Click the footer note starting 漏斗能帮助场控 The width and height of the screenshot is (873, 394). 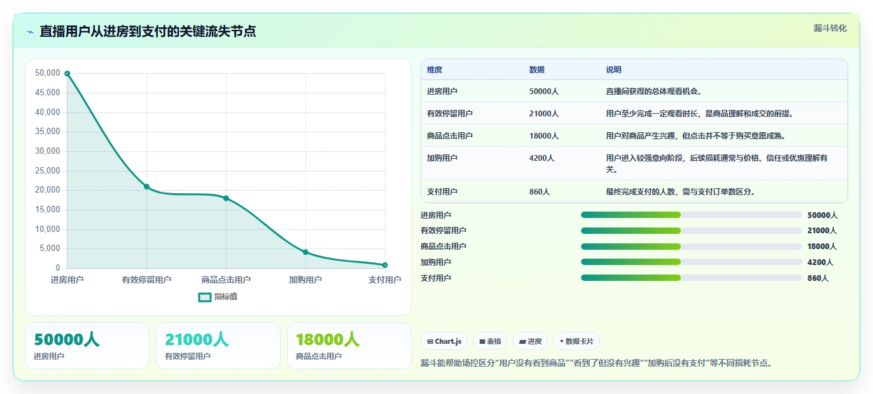pyautogui.click(x=596, y=363)
